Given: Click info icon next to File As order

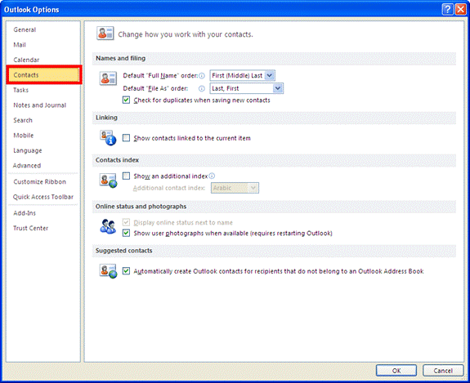Looking at the screenshot, I should point(202,89).
